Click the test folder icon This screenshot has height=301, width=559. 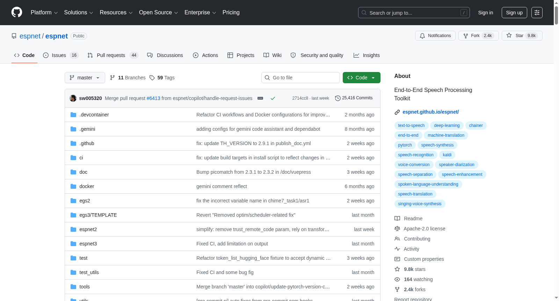73,258
